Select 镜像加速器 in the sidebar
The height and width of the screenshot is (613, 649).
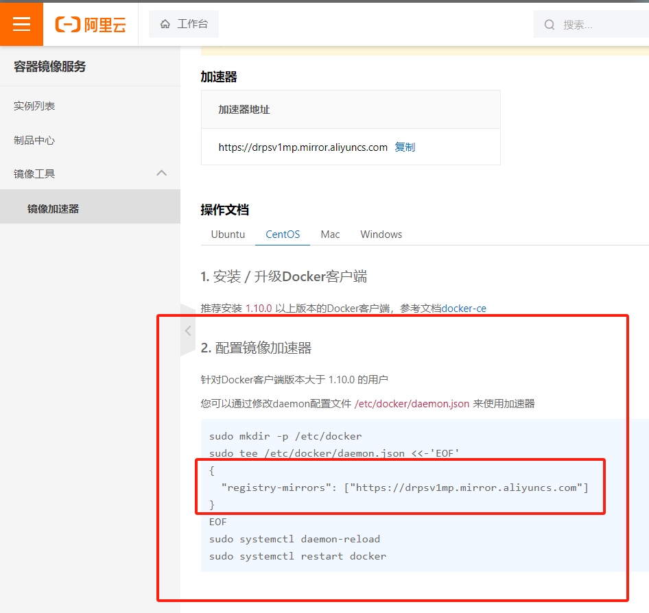point(91,207)
